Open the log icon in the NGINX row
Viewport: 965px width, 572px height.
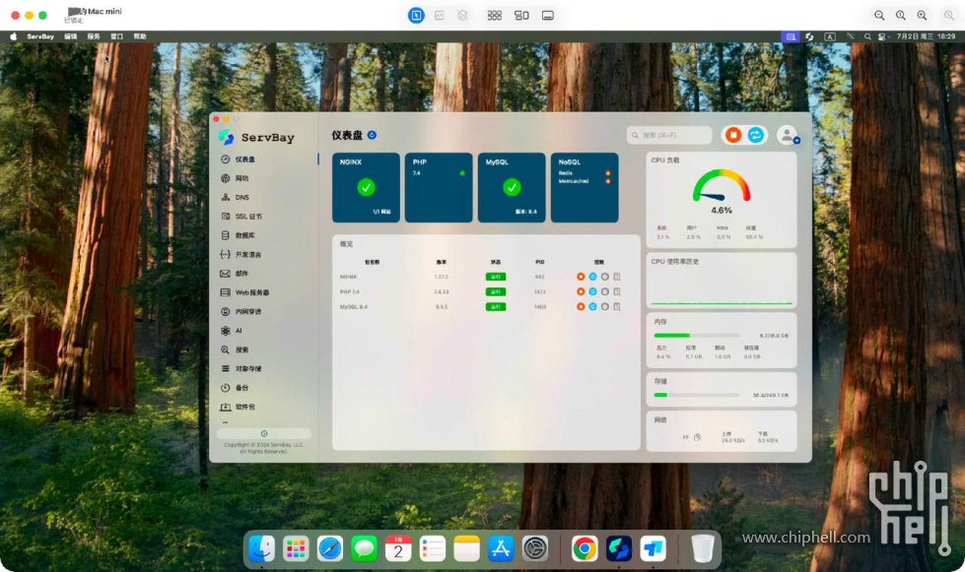(617, 277)
